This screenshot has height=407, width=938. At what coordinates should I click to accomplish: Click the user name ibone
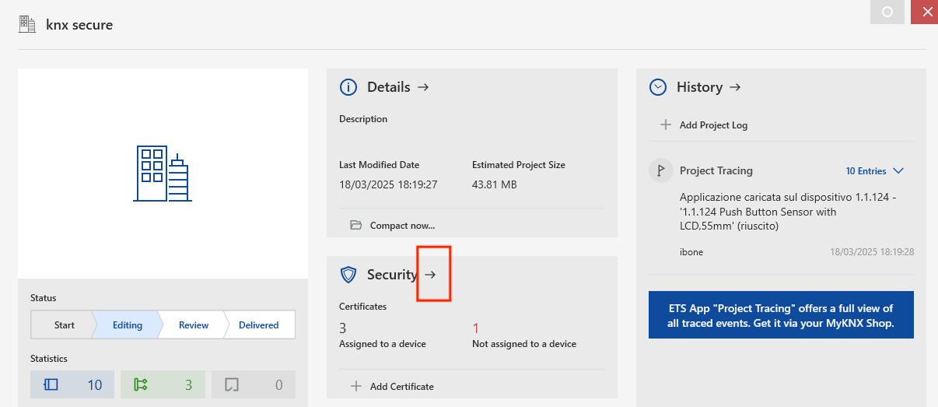[x=691, y=252]
